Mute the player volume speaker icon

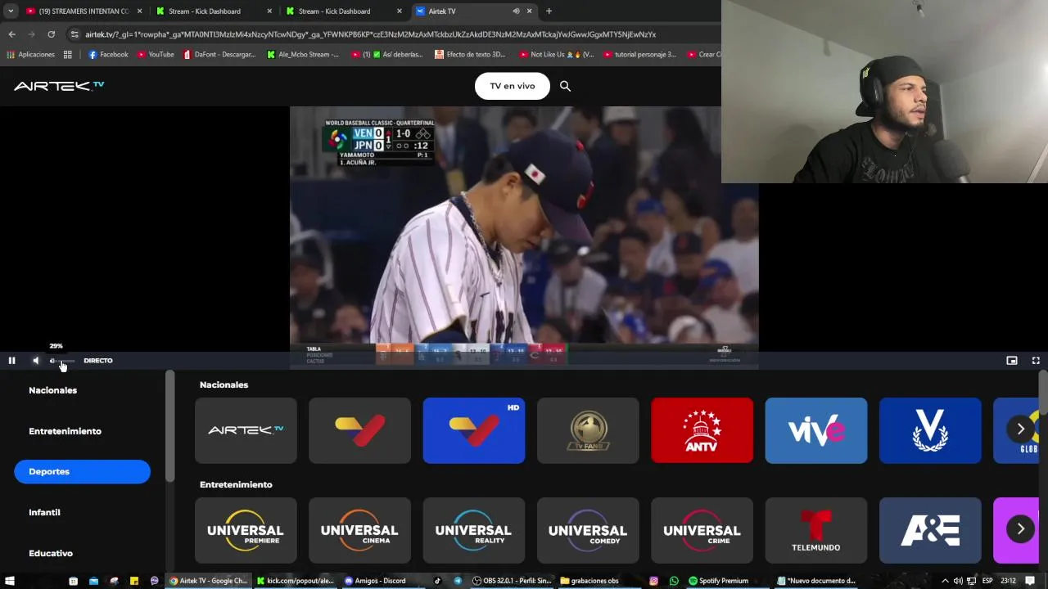tap(35, 361)
